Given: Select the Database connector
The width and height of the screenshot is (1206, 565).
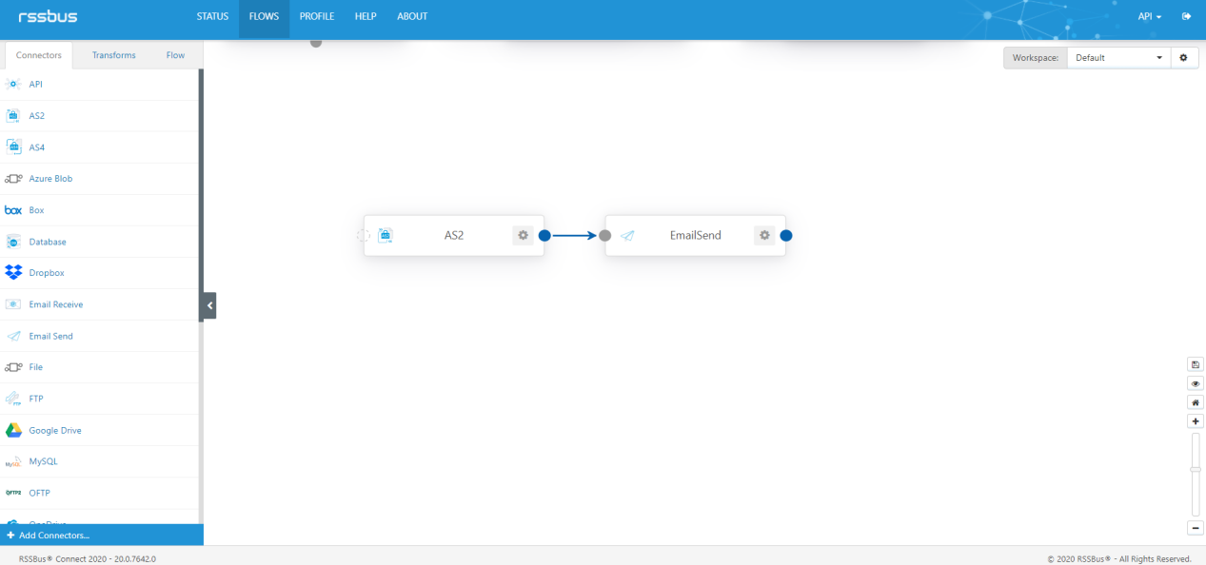Looking at the screenshot, I should tap(99, 242).
